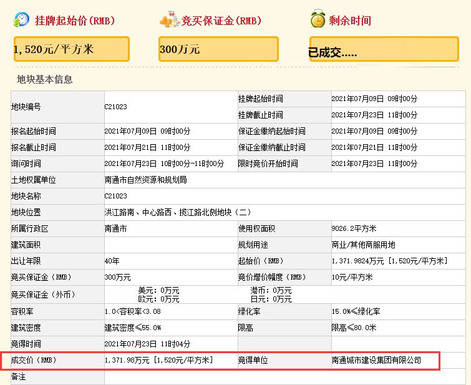
Task: Click the 竞买保证金(外币) row label
Action: coord(43,295)
